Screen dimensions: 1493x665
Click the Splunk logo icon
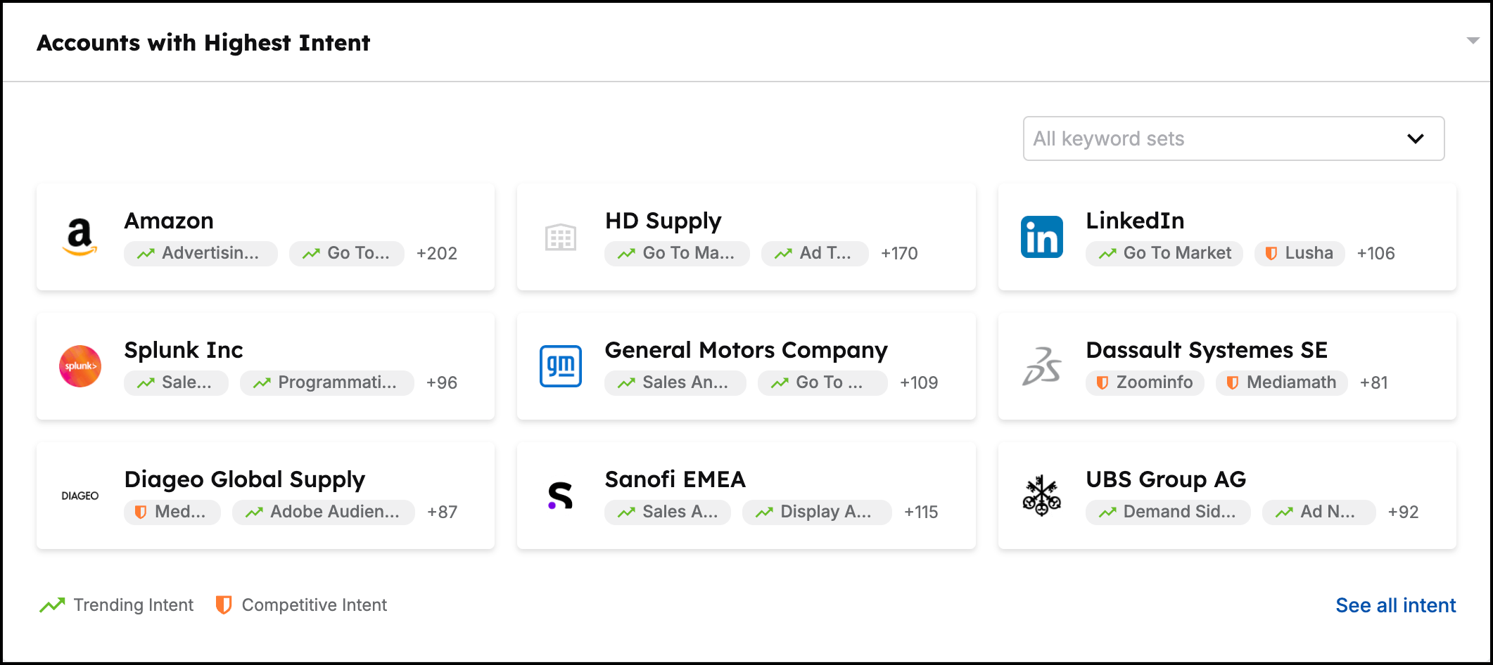click(80, 366)
